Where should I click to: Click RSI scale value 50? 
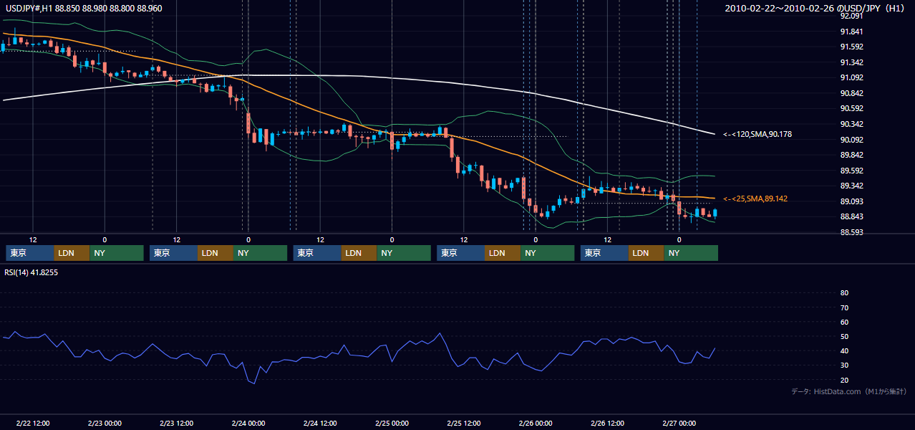pyautogui.click(x=844, y=336)
